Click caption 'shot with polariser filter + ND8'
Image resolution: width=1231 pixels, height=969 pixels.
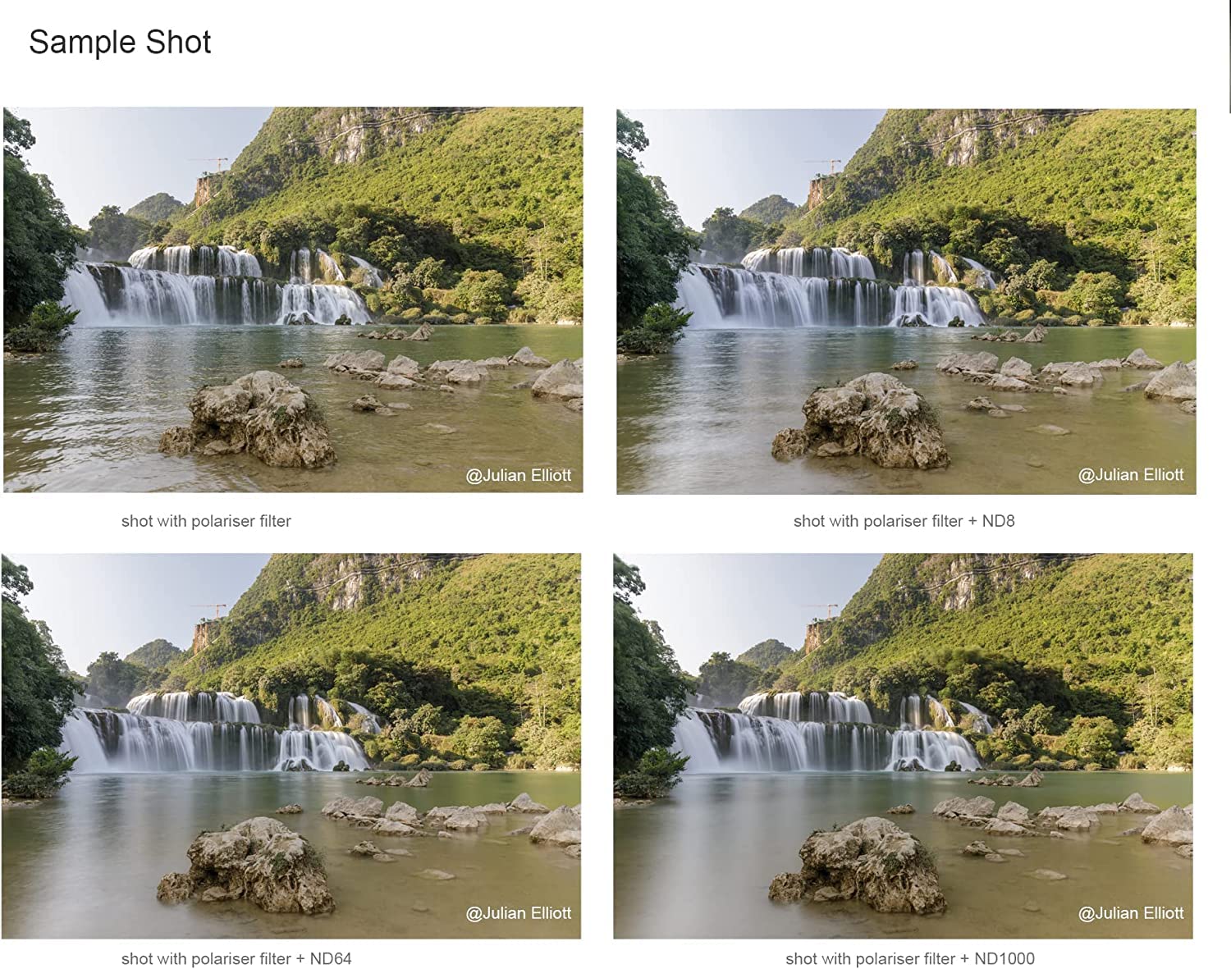pyautogui.click(x=904, y=521)
